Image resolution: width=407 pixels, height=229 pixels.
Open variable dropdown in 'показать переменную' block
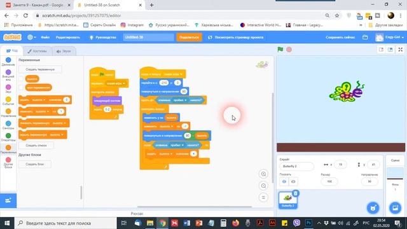tap(59, 123)
